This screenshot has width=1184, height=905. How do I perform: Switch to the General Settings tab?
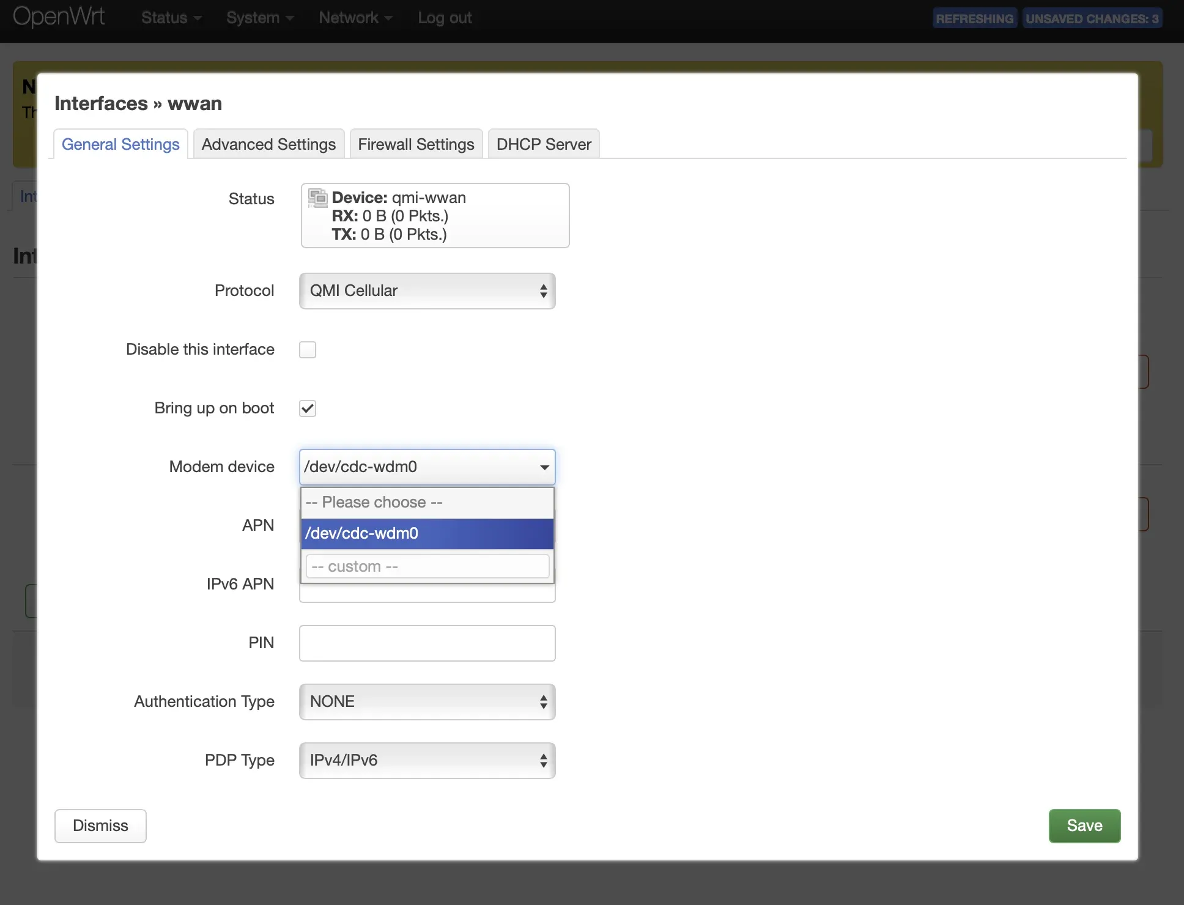[120, 144]
